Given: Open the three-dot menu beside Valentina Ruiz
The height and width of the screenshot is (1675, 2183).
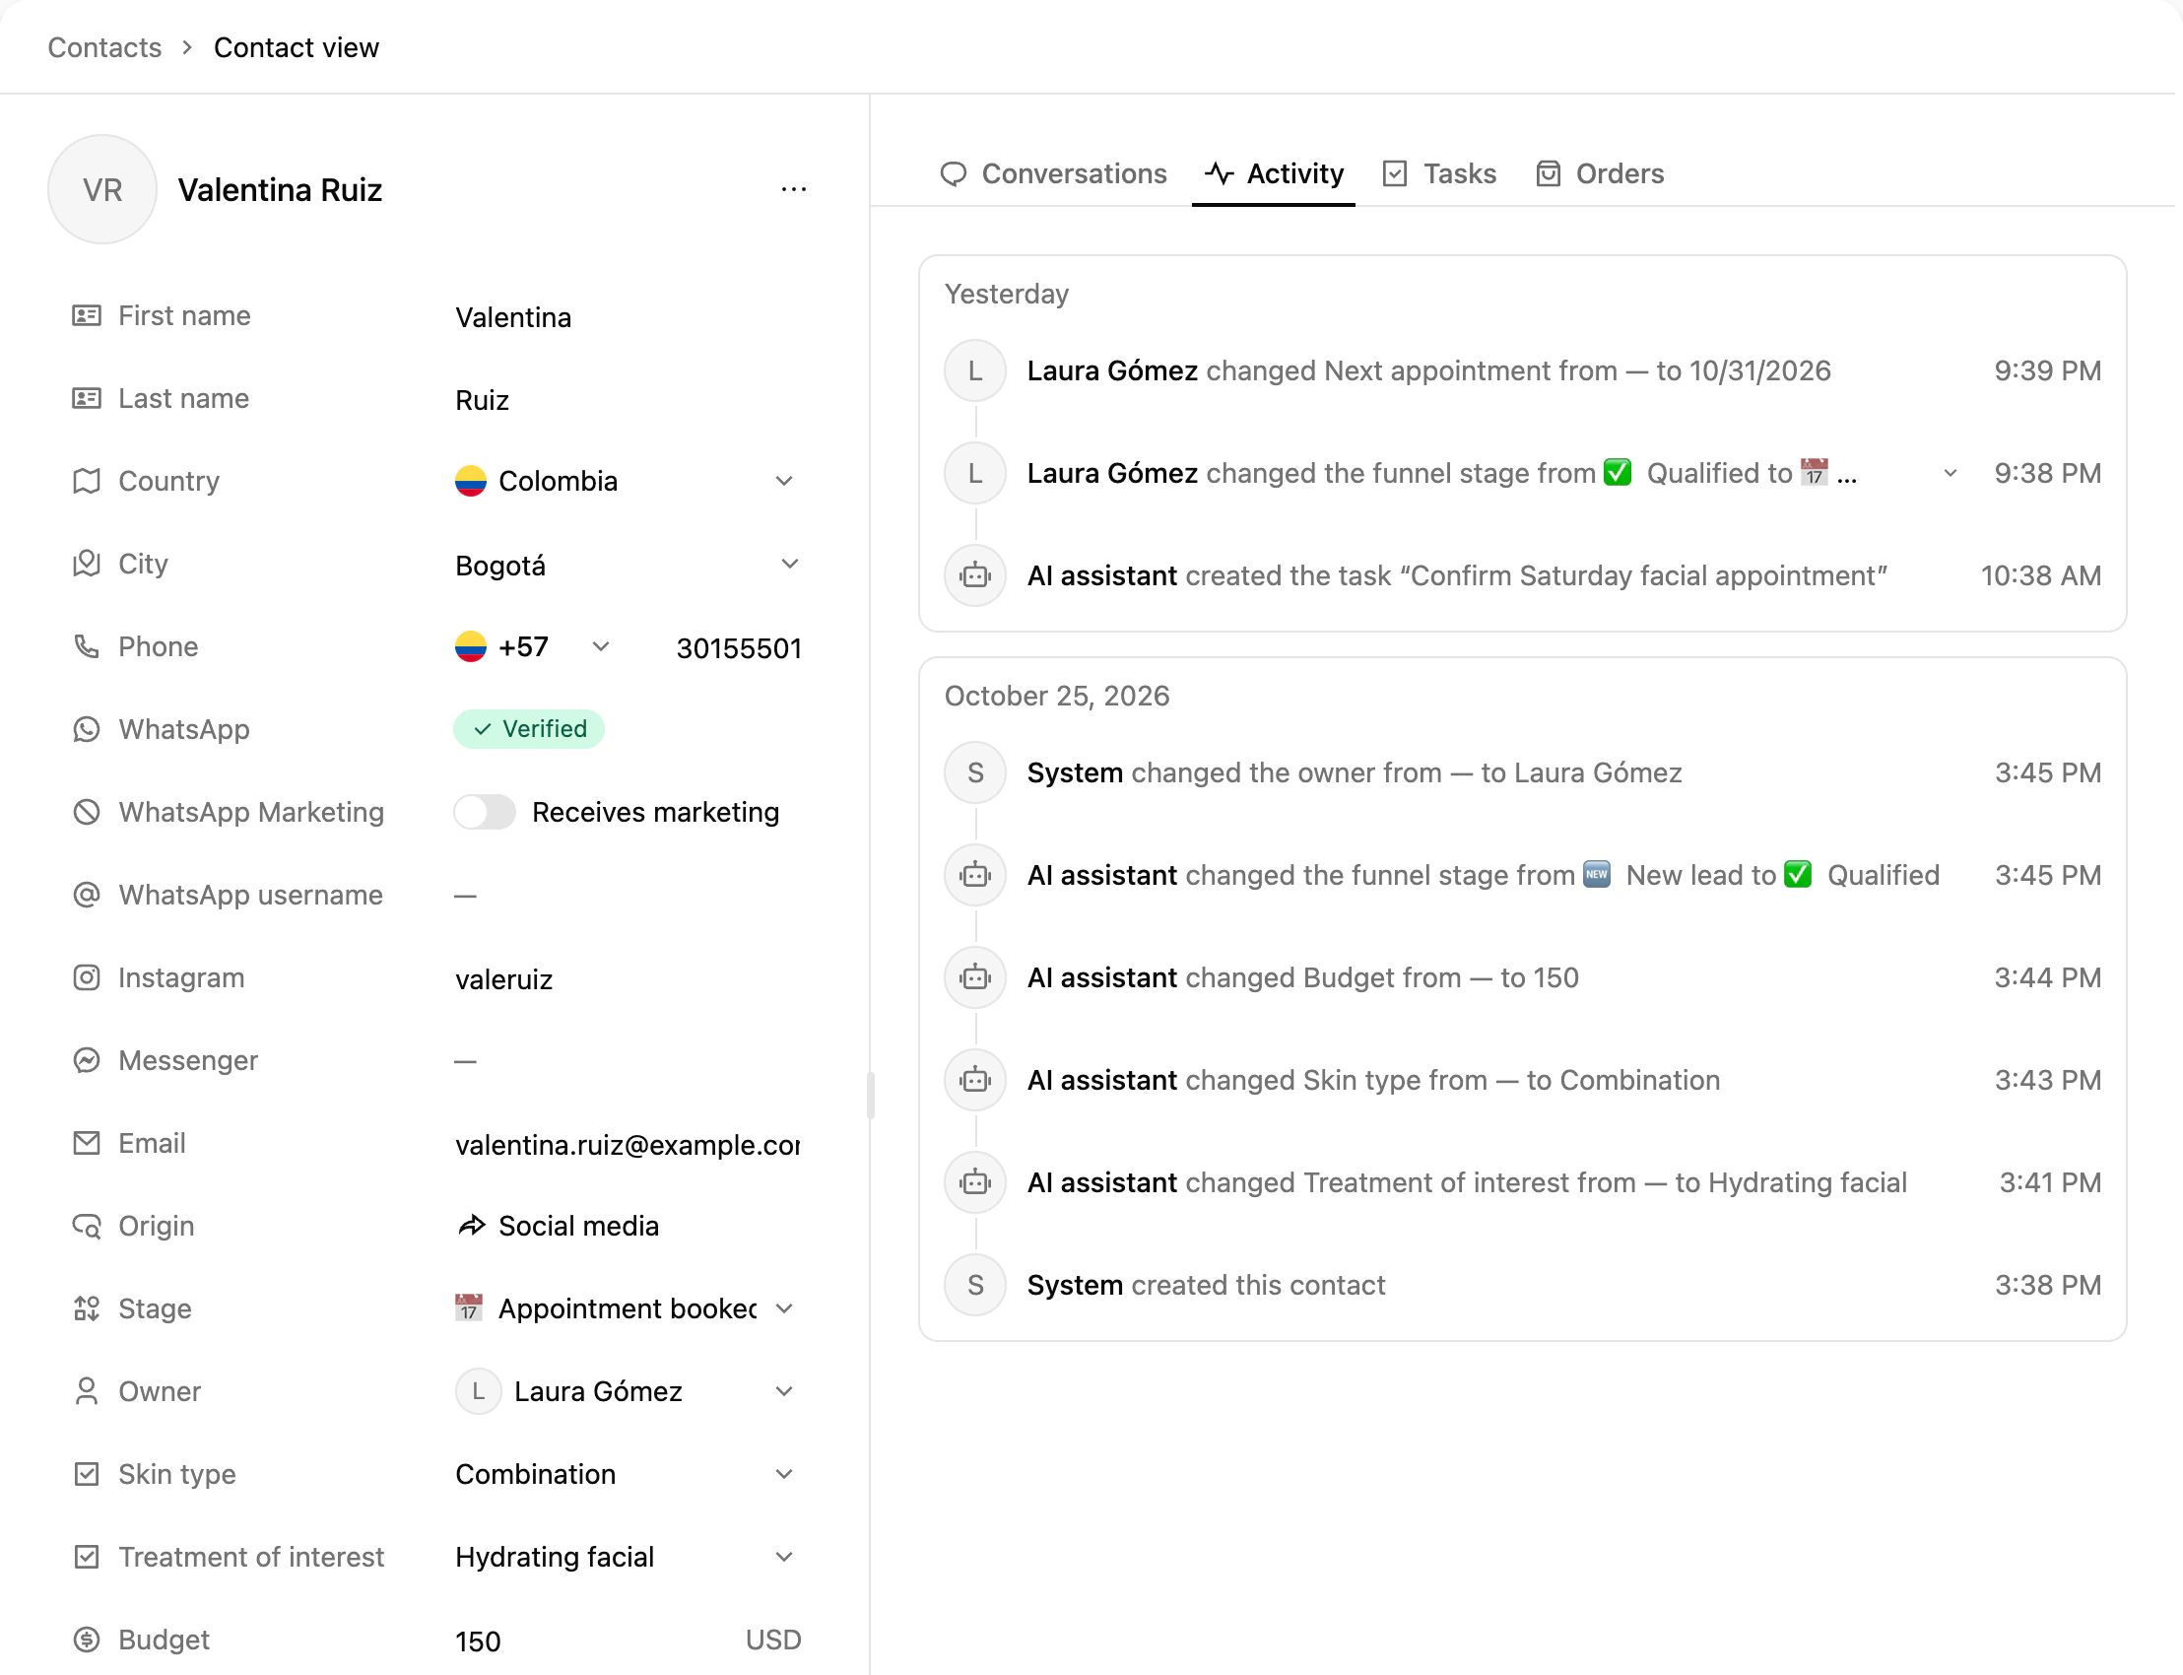Looking at the screenshot, I should 793,189.
